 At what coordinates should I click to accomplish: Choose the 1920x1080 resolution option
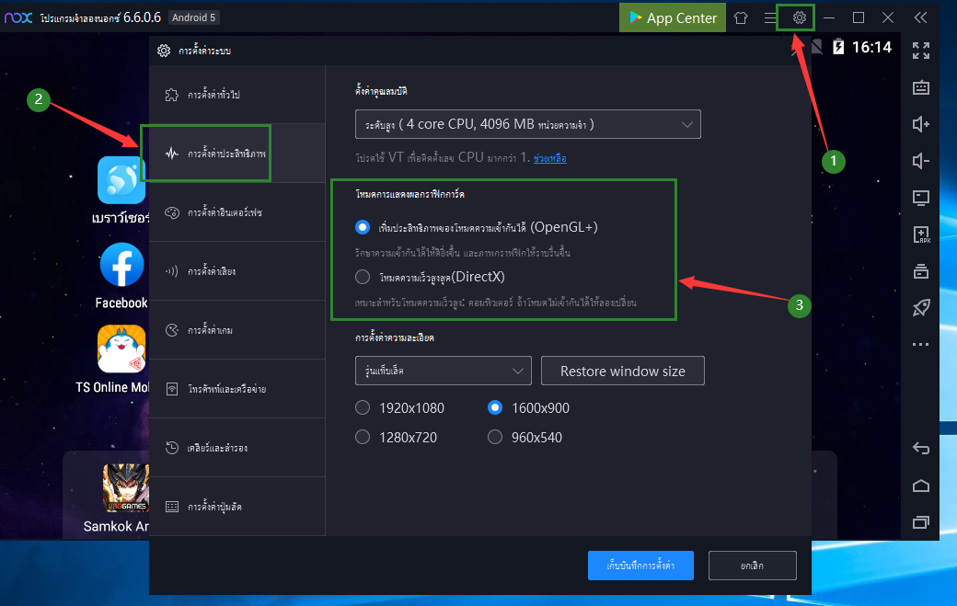pyautogui.click(x=363, y=407)
